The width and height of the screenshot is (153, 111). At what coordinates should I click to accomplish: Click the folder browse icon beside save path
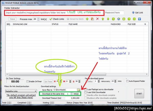(79, 90)
